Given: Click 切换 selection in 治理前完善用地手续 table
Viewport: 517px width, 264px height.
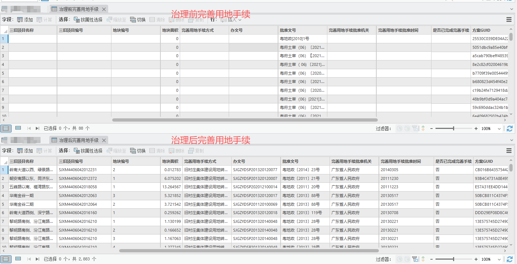Looking at the screenshot, I should coord(138,20).
